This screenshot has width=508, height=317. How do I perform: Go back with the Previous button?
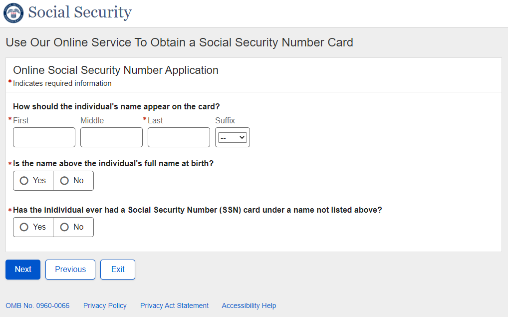coord(70,270)
